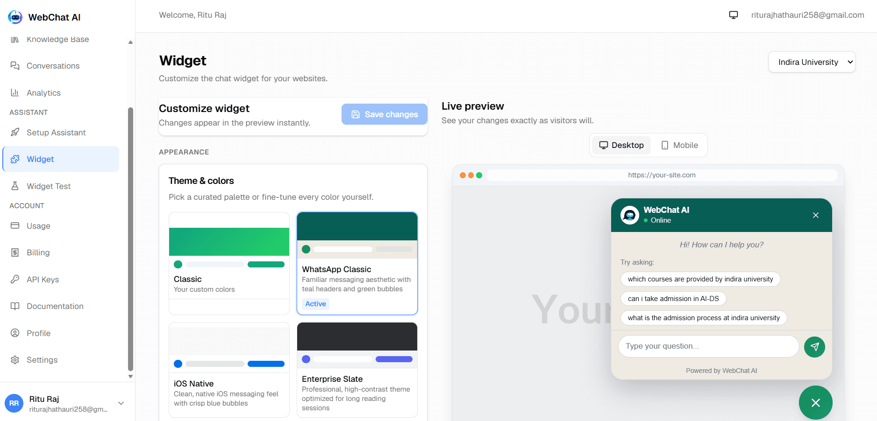Click the Desktop monitor icon in preview tabs
The width and height of the screenshot is (877, 421).
pyautogui.click(x=604, y=145)
